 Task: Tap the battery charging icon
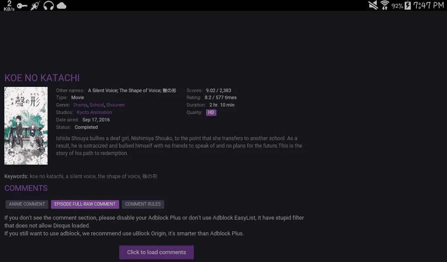click(x=408, y=5)
